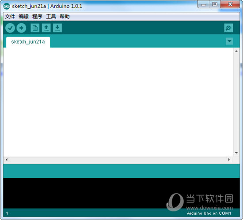Click inside the blank code editor area

click(118, 102)
